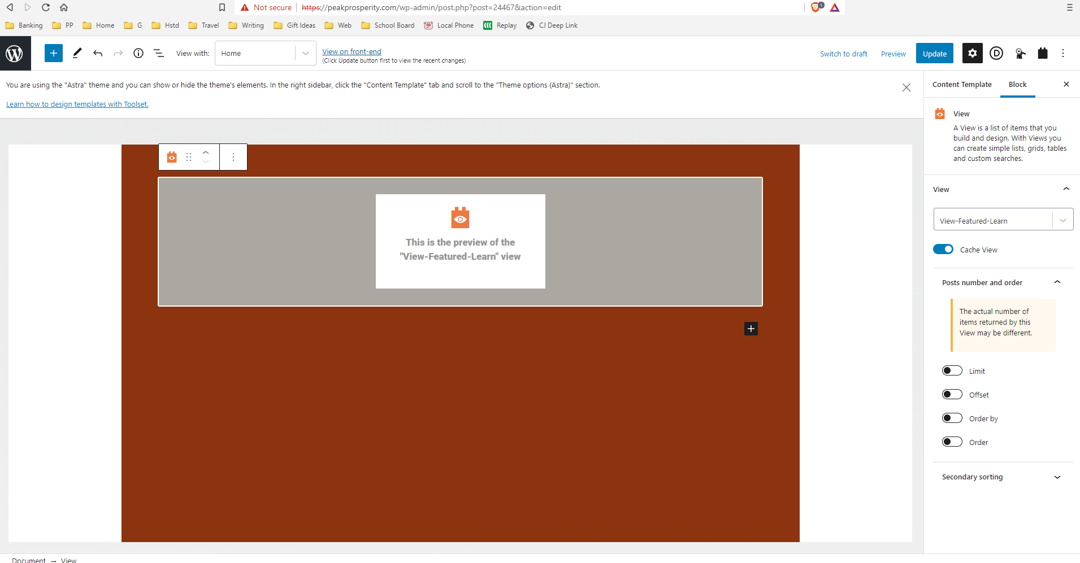Click the Document breadcrumb
Image resolution: width=1080 pixels, height=563 pixels.
click(x=29, y=560)
